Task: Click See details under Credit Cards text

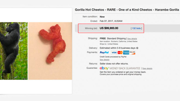Action: coord(104,60)
